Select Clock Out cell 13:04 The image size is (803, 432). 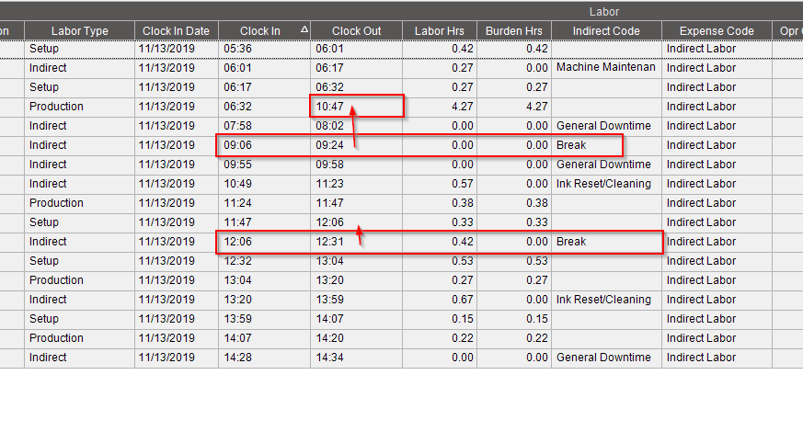pos(357,261)
